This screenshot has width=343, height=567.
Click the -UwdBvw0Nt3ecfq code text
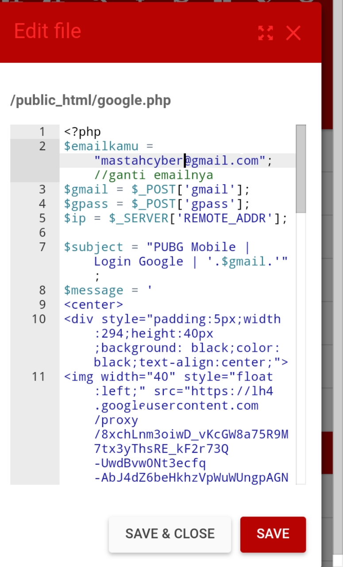(x=150, y=463)
